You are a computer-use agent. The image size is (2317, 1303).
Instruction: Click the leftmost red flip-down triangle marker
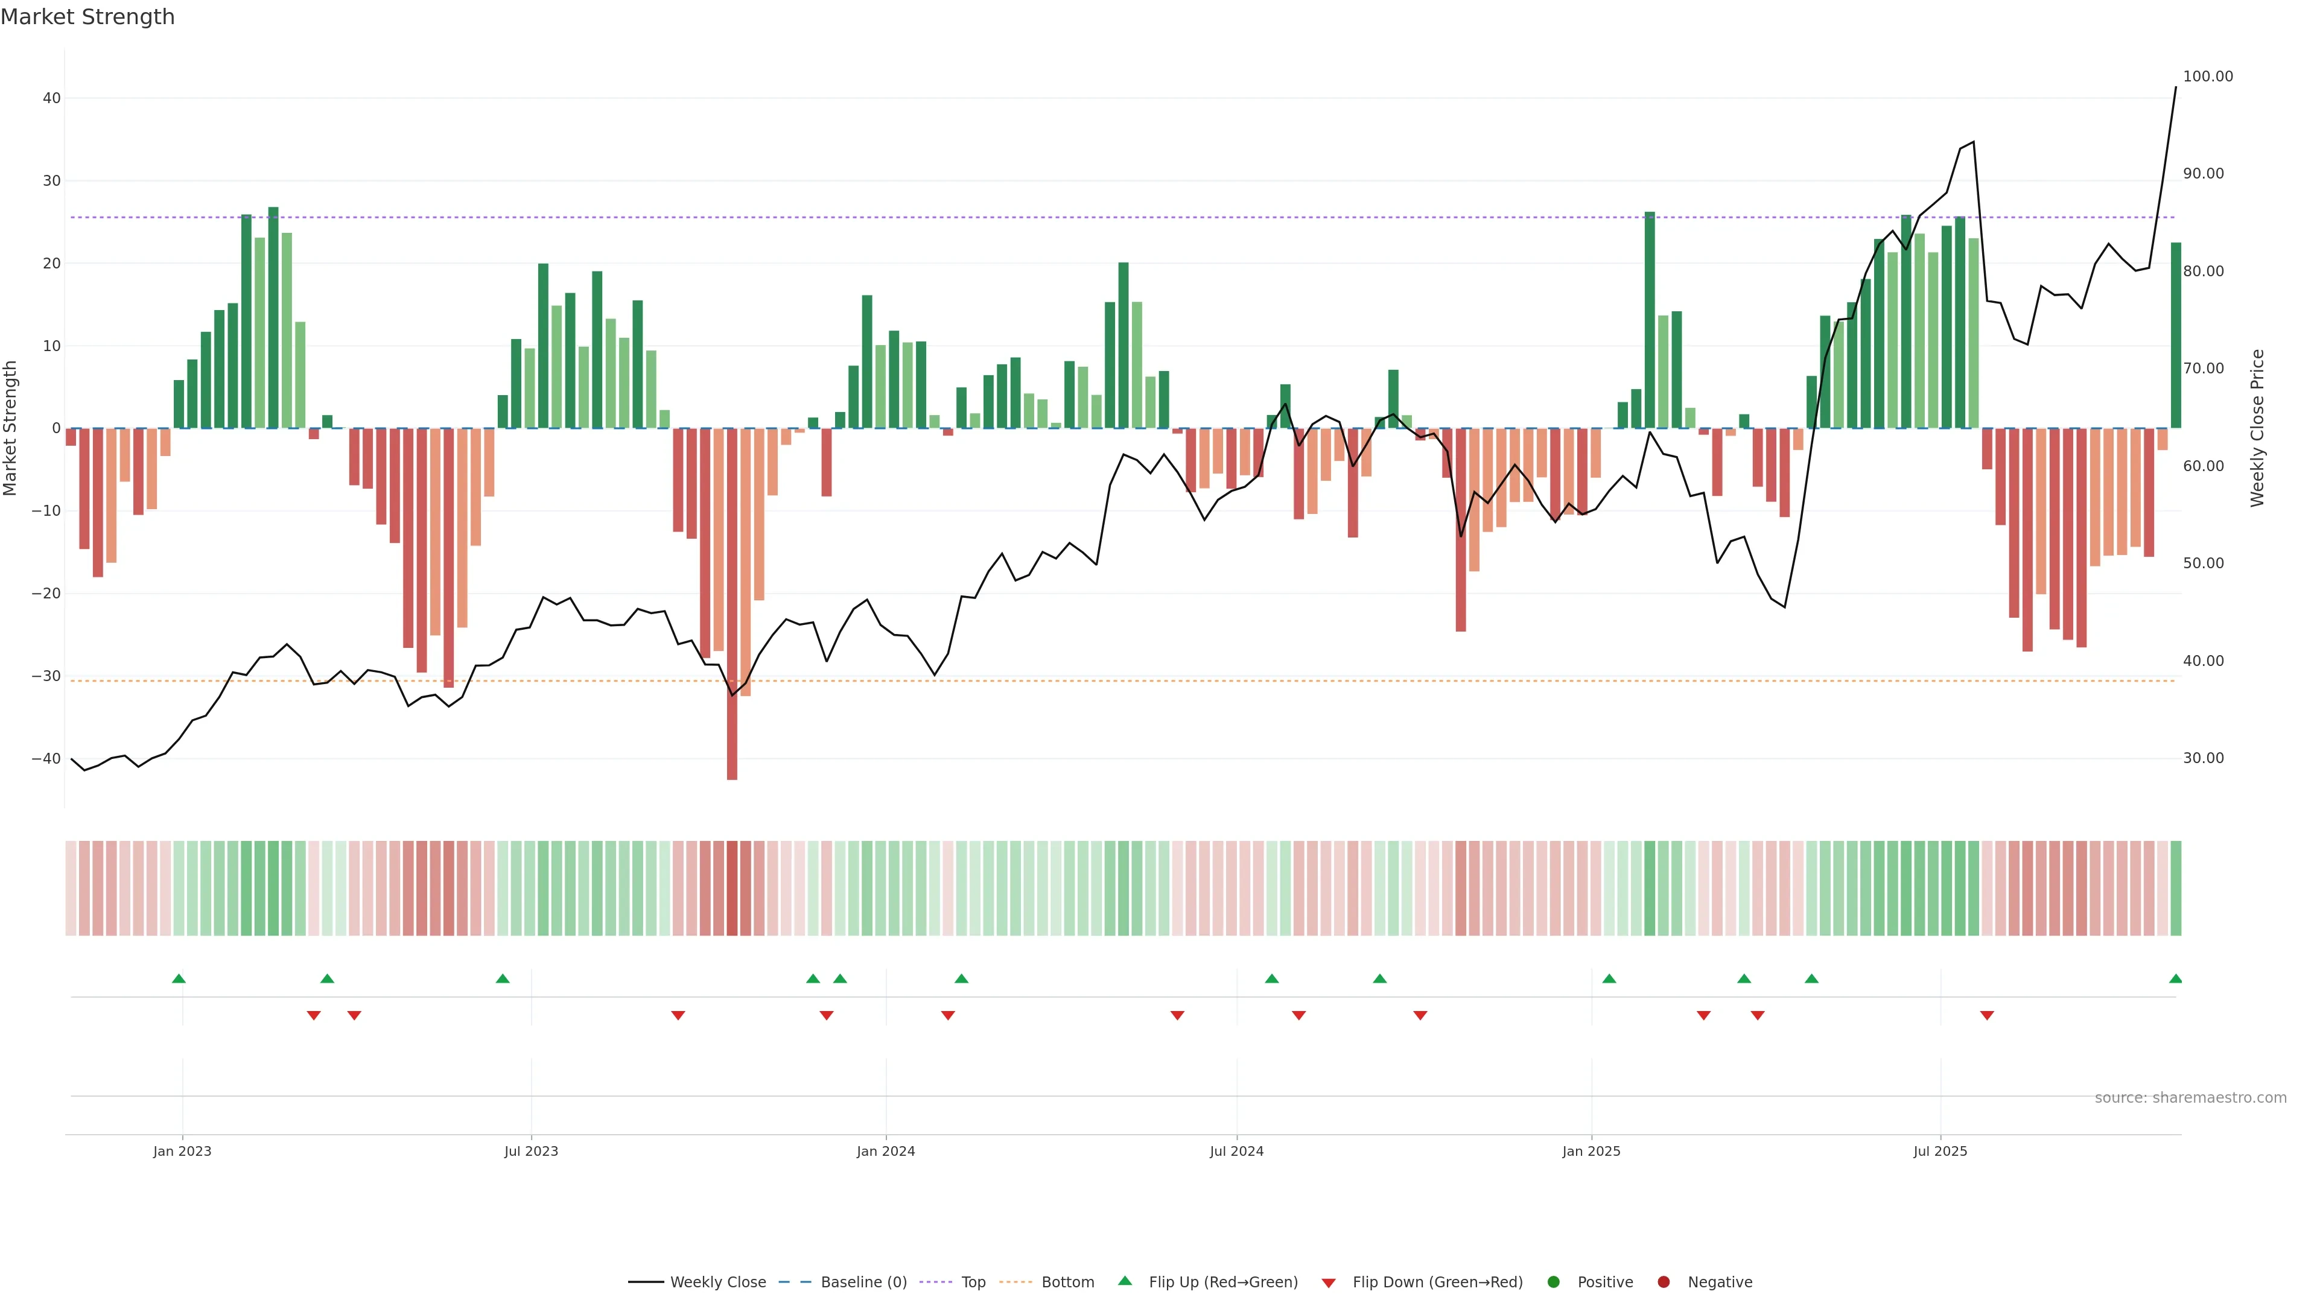click(x=313, y=1015)
